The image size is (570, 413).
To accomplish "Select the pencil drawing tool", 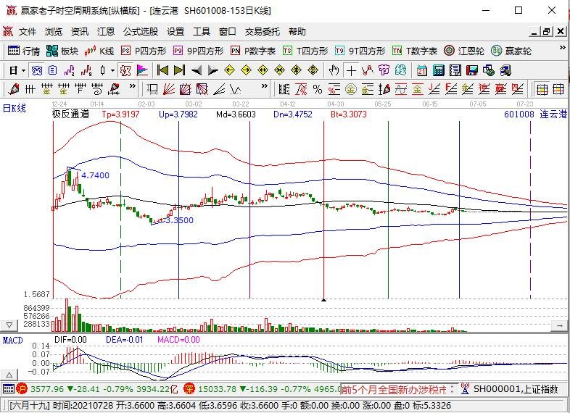I will tap(14, 88).
